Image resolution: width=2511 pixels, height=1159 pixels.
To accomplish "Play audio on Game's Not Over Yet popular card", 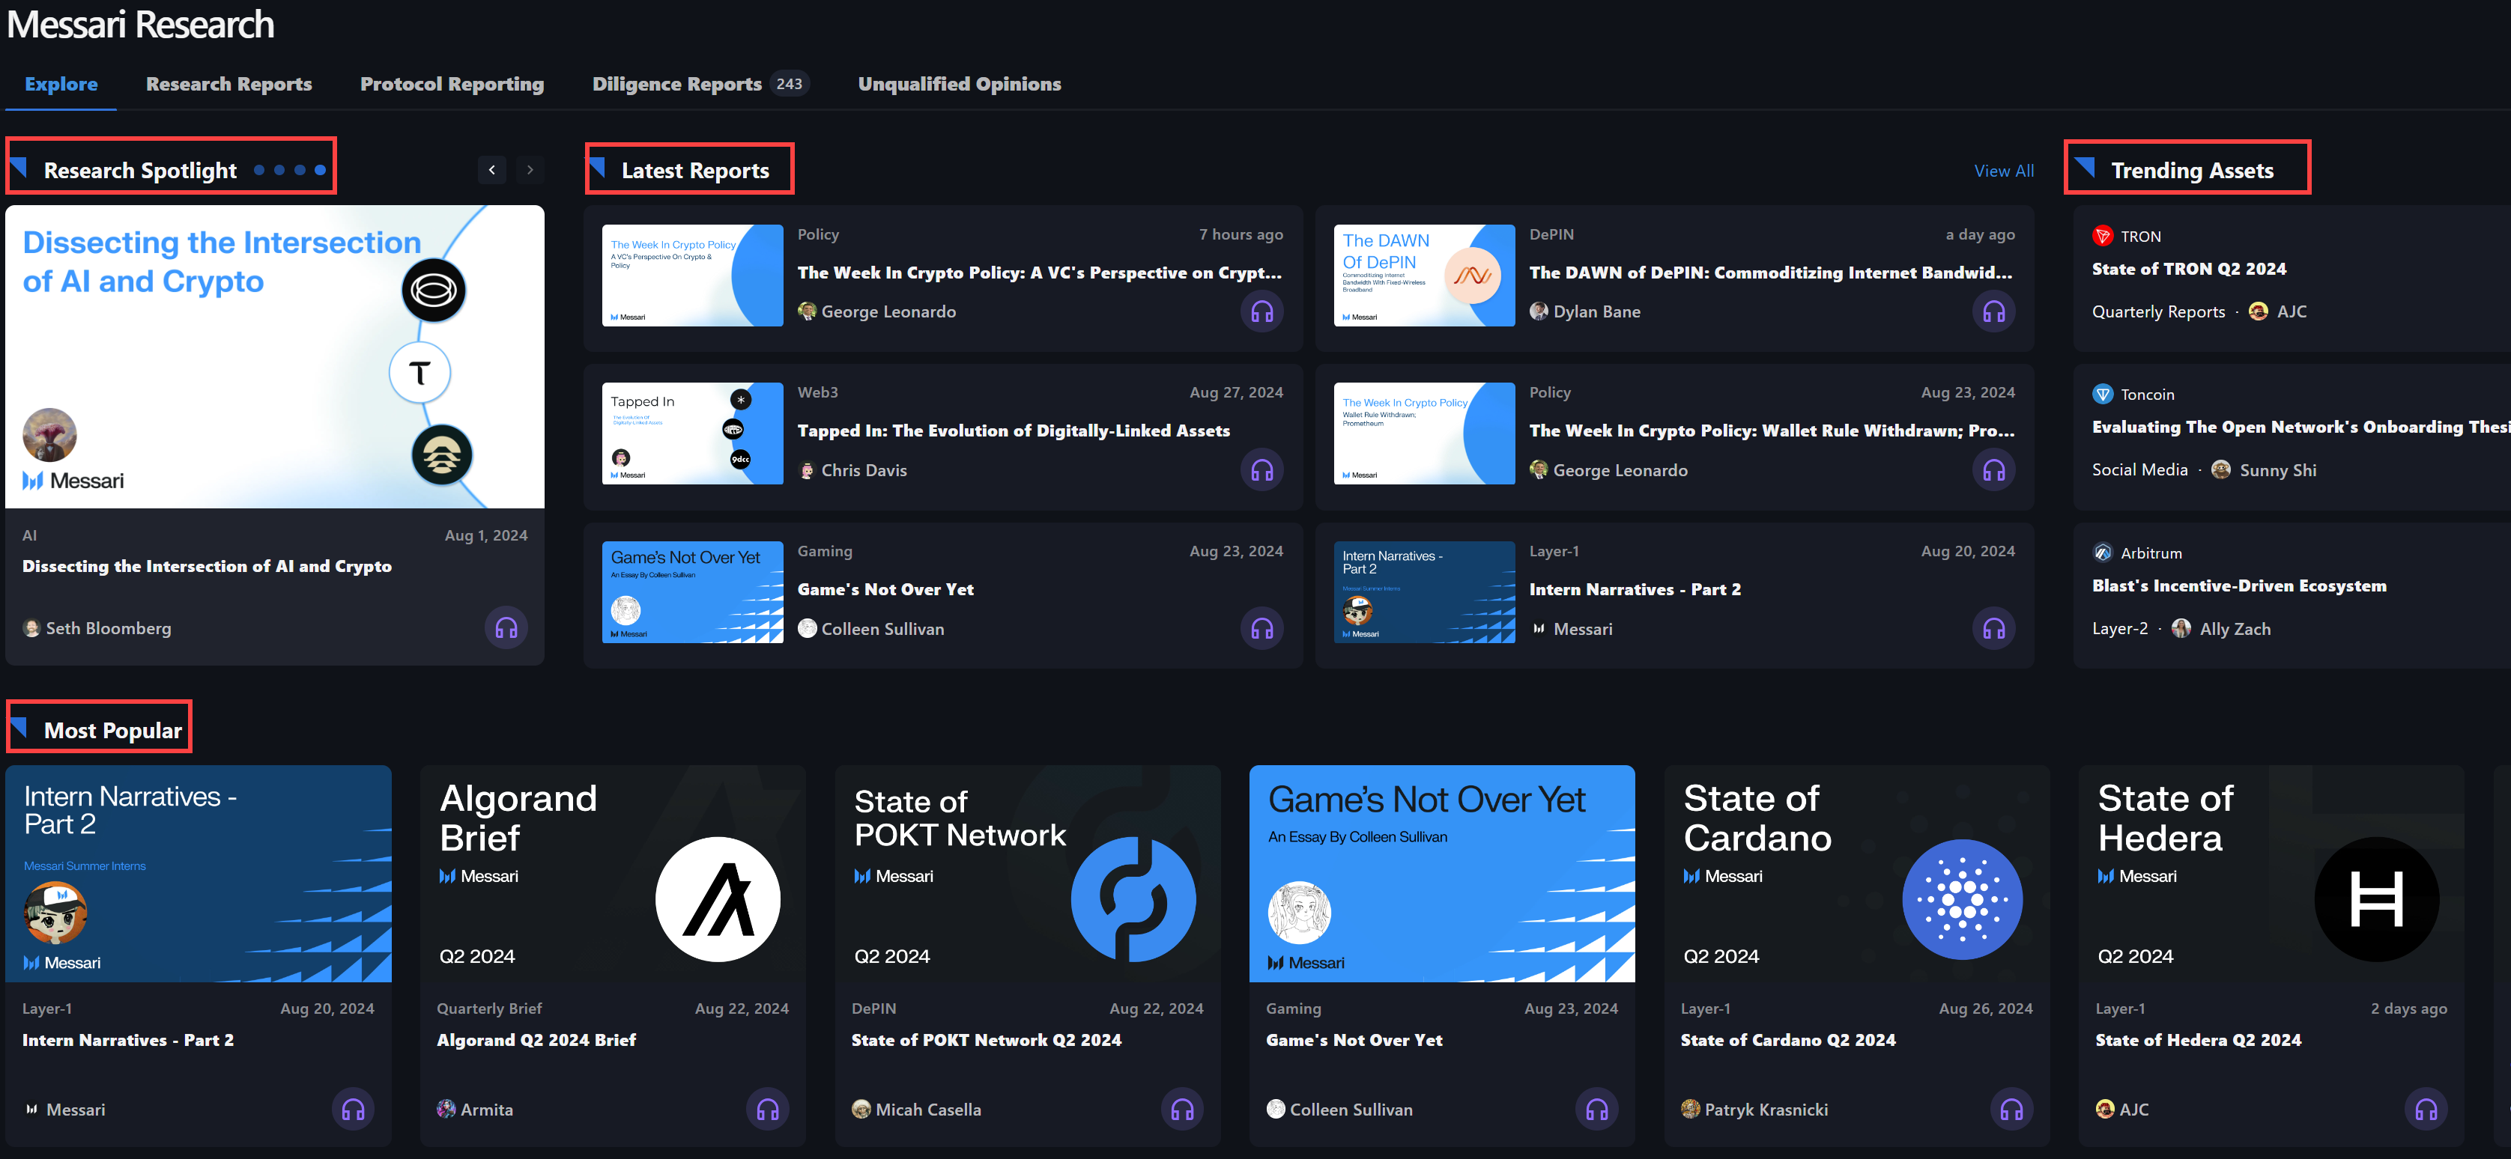I will click(x=1596, y=1110).
